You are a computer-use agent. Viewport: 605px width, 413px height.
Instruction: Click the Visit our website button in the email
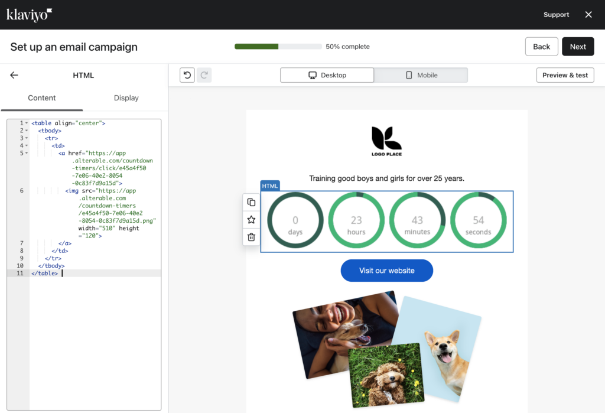tap(386, 271)
